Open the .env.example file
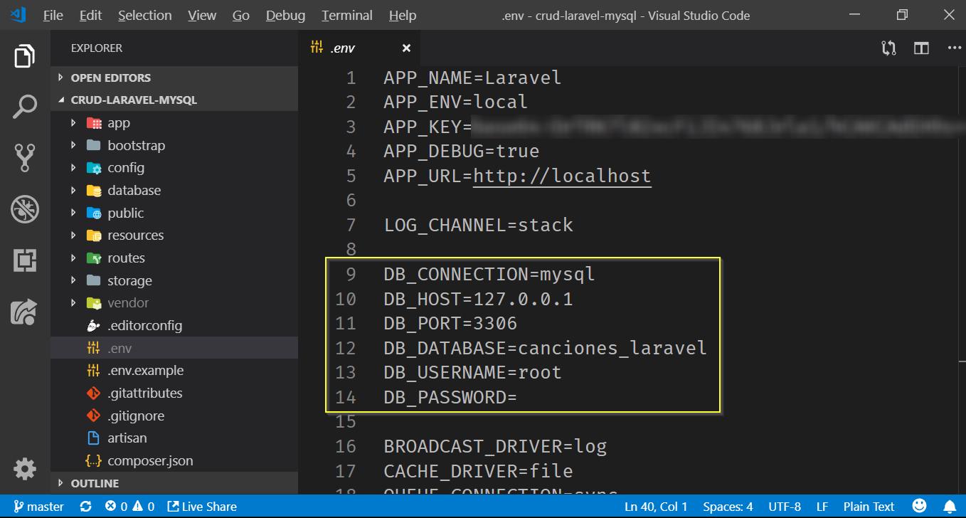This screenshot has height=518, width=966. [x=174, y=371]
